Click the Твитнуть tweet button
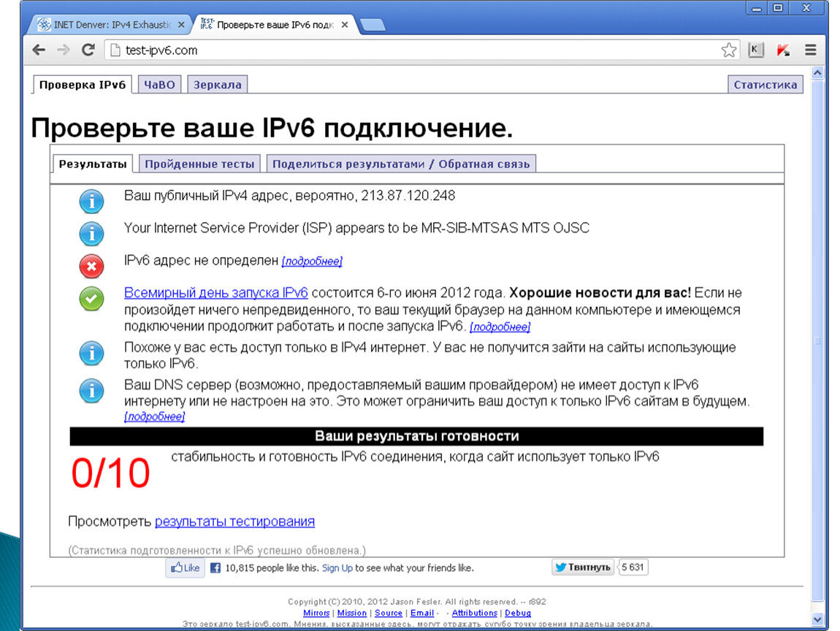Viewport: 840px width, 631px height. [583, 567]
